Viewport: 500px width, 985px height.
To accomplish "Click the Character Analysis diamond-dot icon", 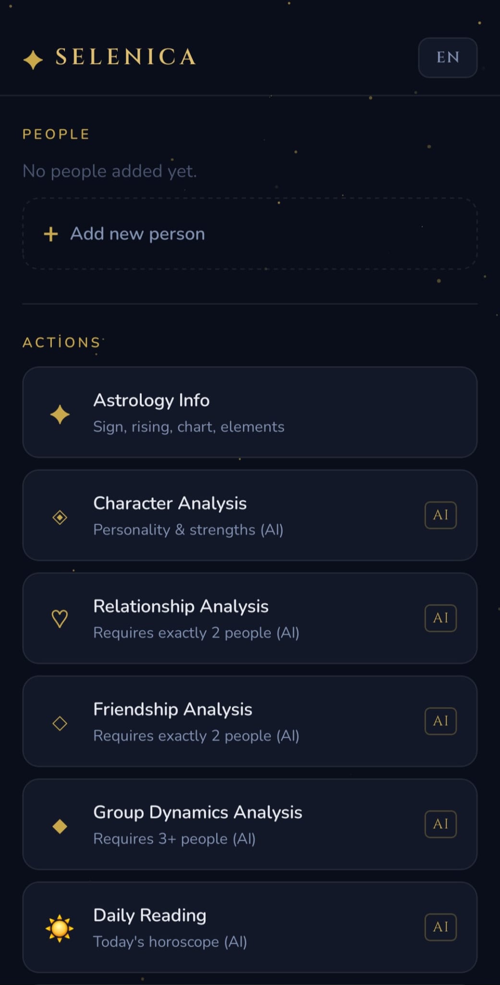I will tap(60, 518).
